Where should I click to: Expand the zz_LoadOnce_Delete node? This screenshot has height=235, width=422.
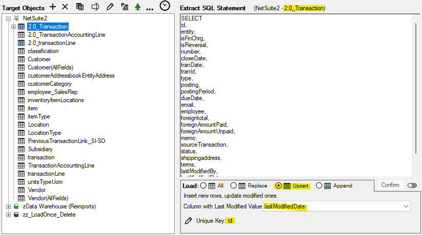pyautogui.click(x=9, y=215)
